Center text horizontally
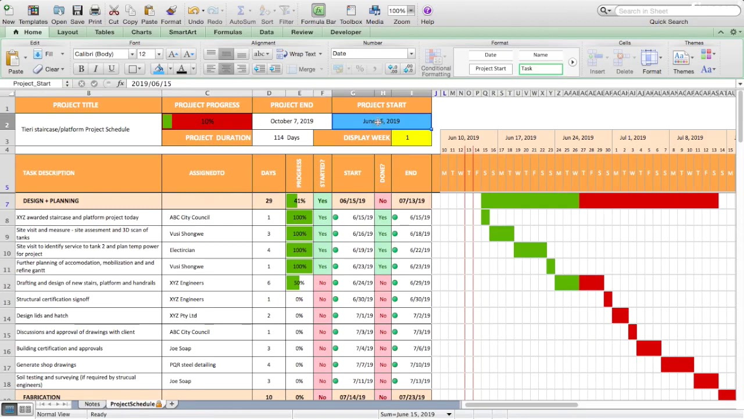The image size is (744, 419). (x=226, y=69)
